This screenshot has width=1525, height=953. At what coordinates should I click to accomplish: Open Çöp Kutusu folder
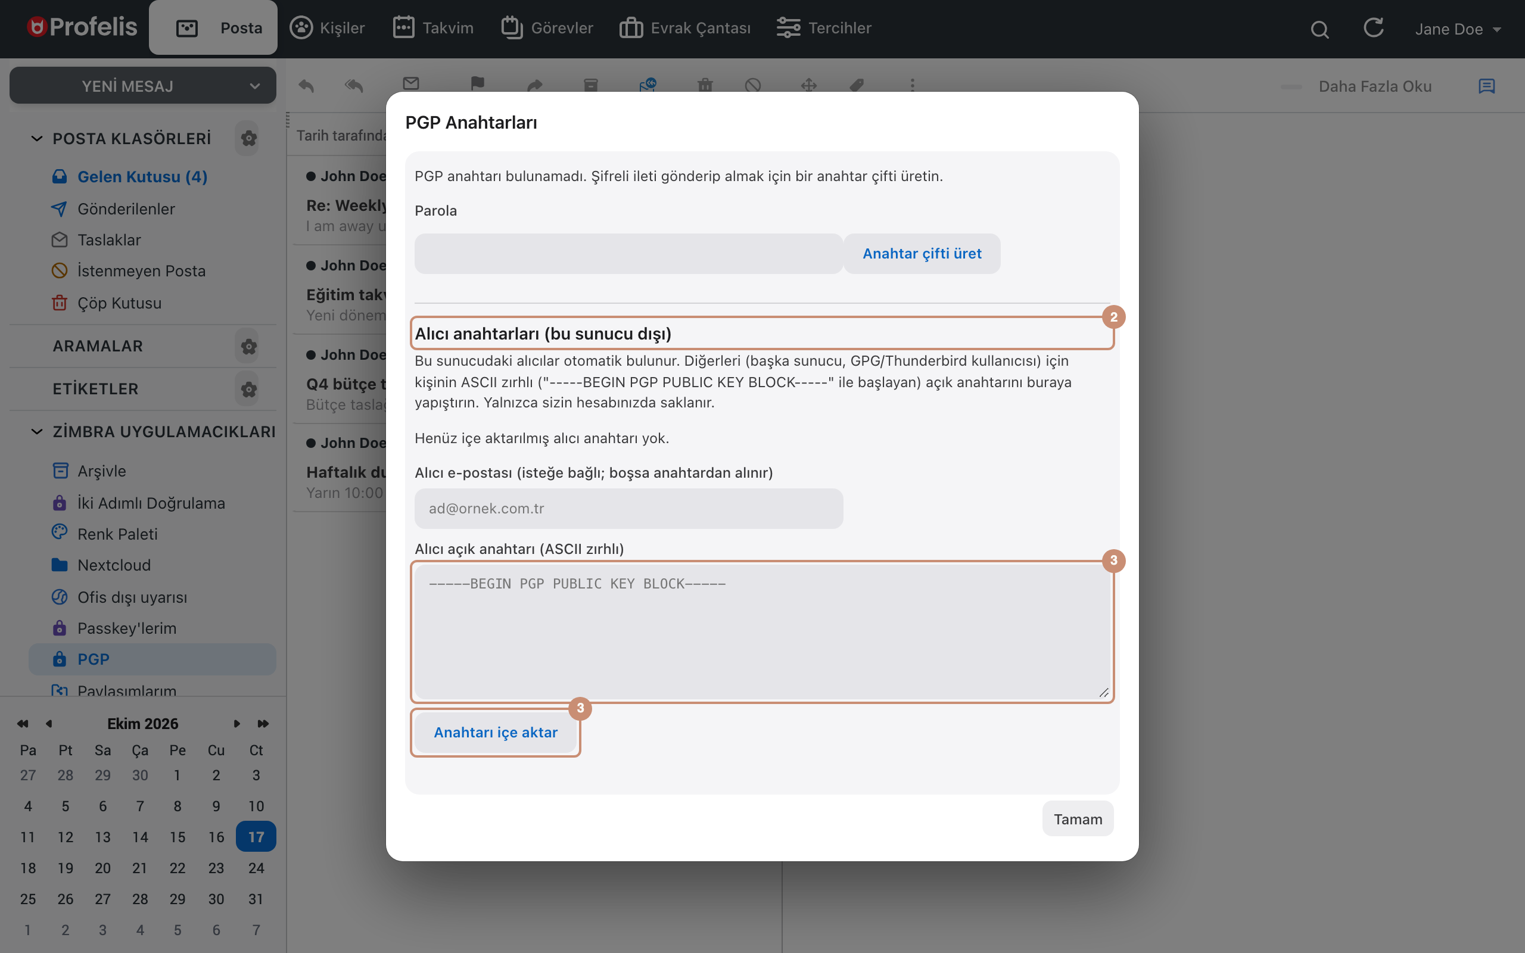pyautogui.click(x=119, y=303)
